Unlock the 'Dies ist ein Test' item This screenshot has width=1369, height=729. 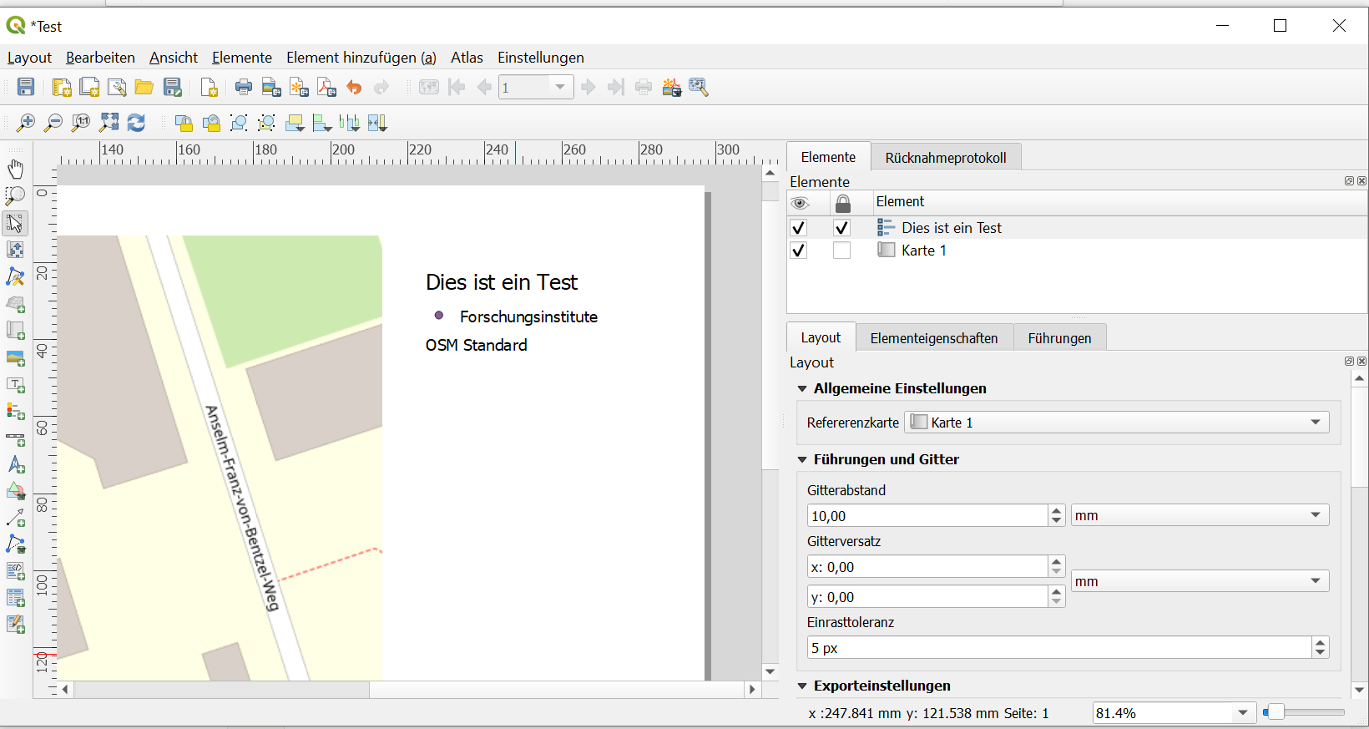pyautogui.click(x=841, y=228)
